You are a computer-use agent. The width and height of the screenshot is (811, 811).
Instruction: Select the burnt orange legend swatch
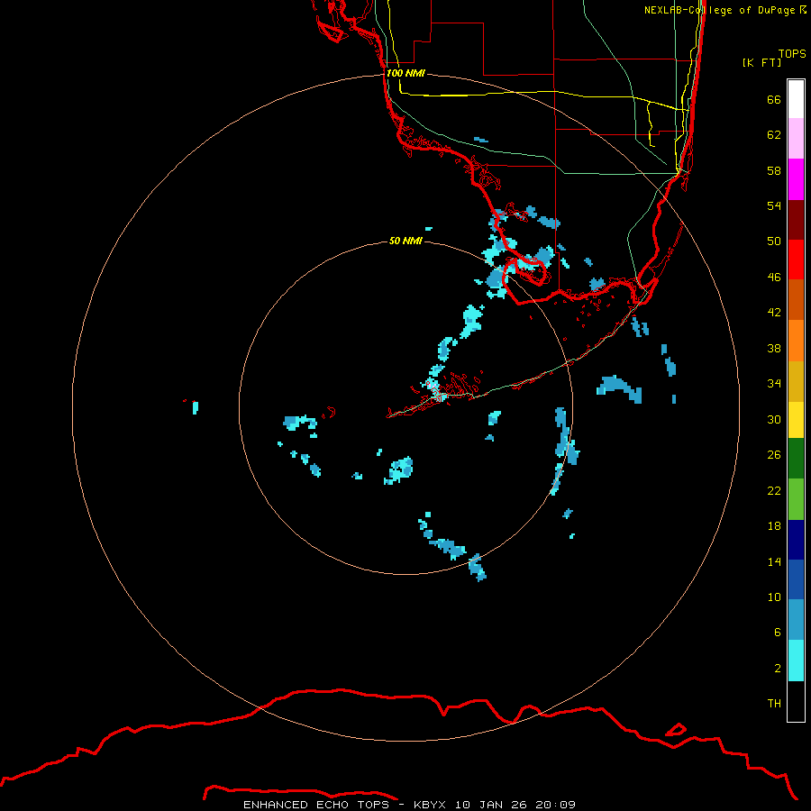796,299
